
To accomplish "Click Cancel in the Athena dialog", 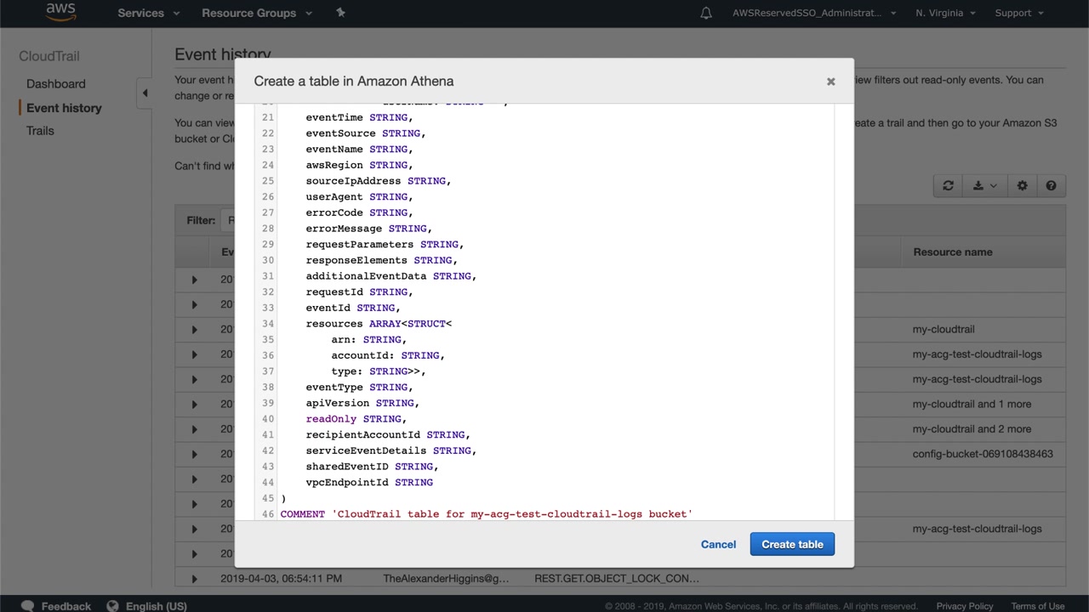I will click(718, 544).
